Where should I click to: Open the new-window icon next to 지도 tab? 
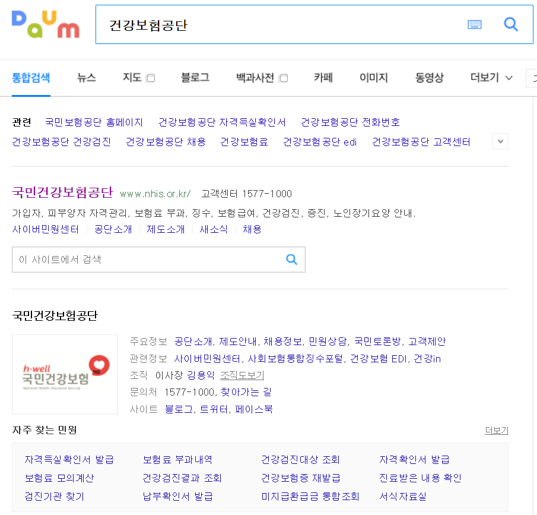150,78
